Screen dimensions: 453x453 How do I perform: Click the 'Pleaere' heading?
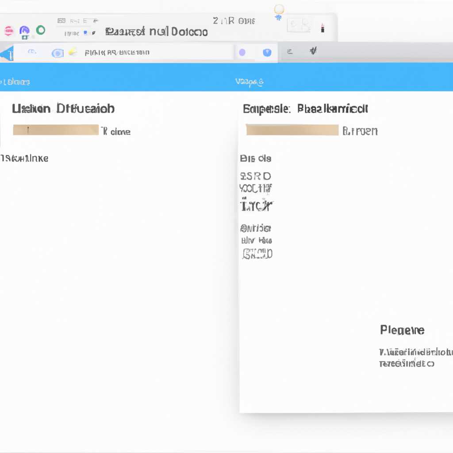click(402, 330)
